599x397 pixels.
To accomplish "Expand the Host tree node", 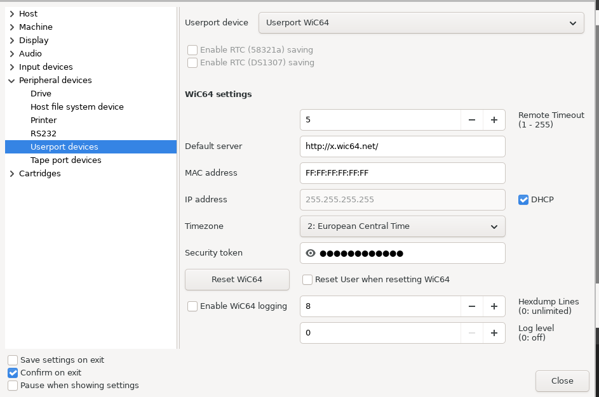I will coord(12,14).
